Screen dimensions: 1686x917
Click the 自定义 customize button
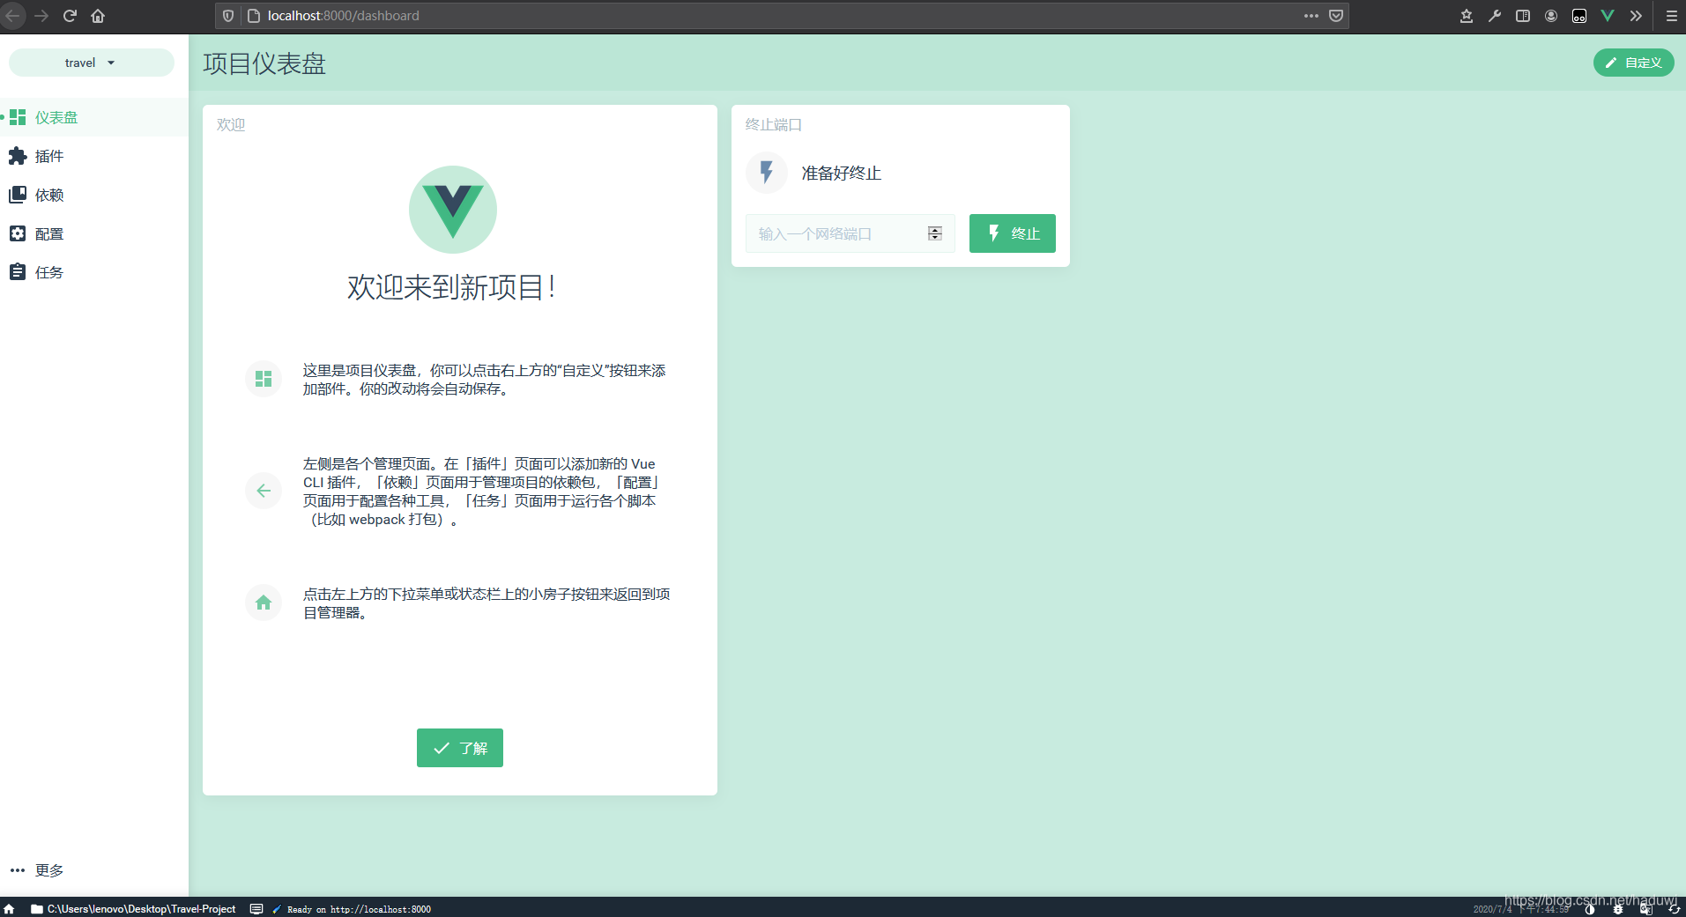(x=1633, y=63)
